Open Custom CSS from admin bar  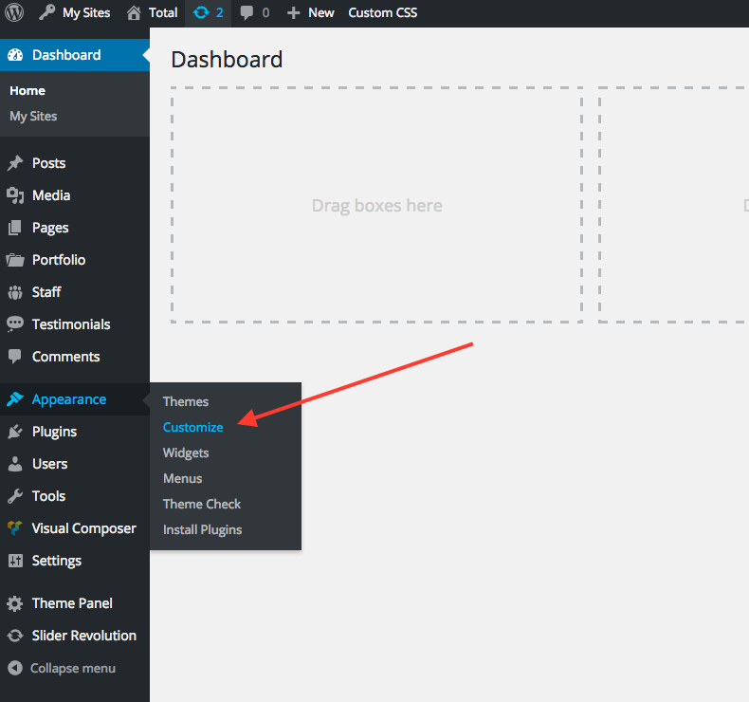pyautogui.click(x=383, y=13)
